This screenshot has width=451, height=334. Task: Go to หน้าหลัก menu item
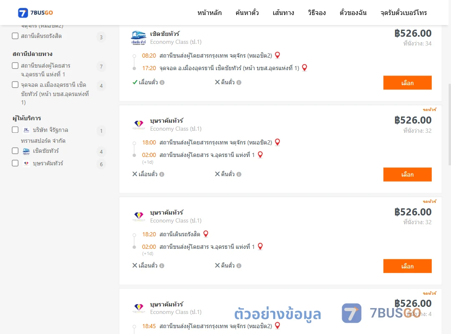[209, 13]
